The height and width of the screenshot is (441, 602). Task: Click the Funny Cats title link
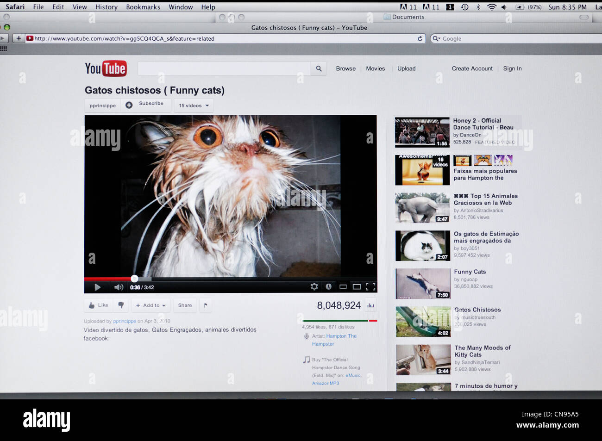[470, 272]
